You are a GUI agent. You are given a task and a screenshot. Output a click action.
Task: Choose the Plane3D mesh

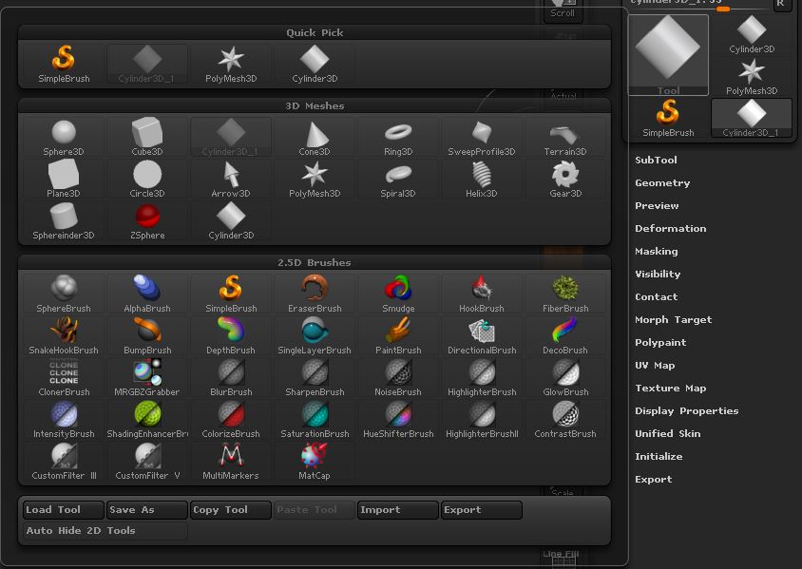coord(64,179)
